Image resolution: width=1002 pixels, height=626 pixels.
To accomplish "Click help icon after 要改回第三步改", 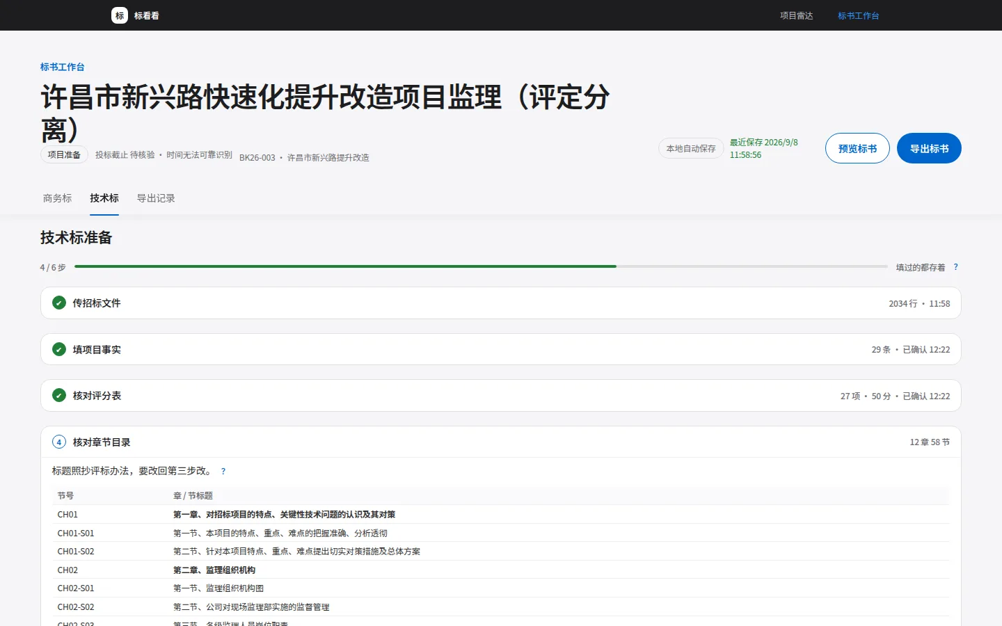I will [223, 471].
